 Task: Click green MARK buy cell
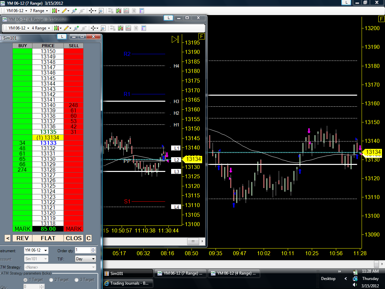click(22, 229)
